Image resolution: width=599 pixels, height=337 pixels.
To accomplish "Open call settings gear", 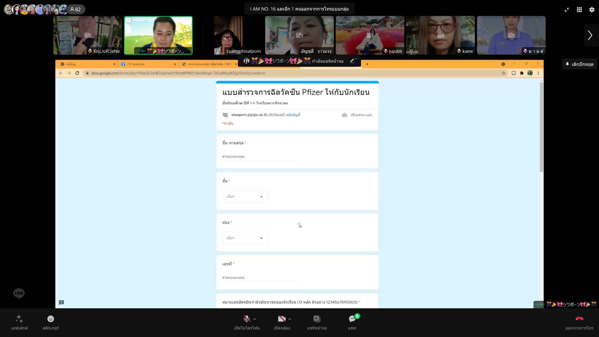I will [x=592, y=10].
